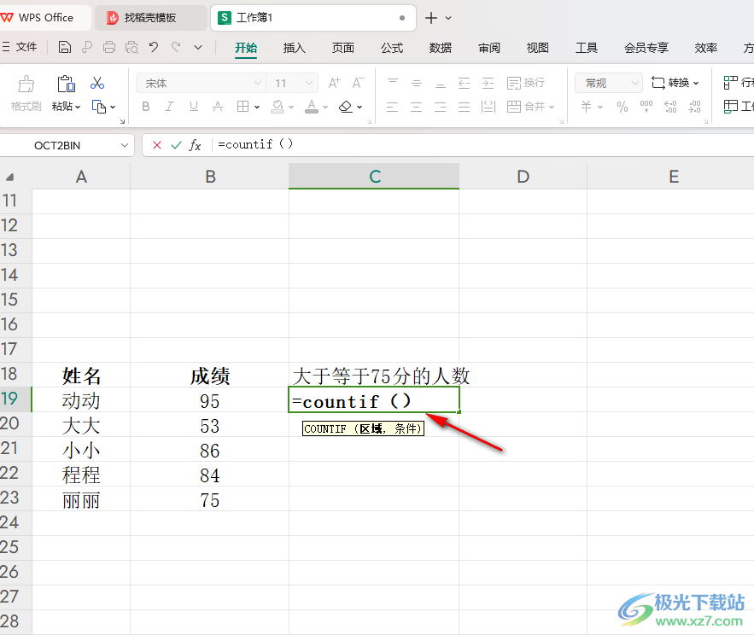The image size is (754, 635).
Task: Undo the last action
Action: pos(154,47)
